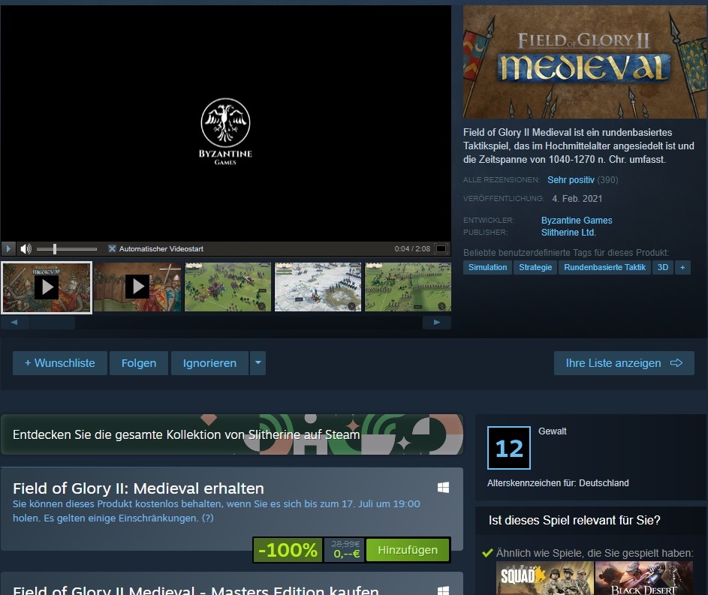
Task: Mute the trailer with the speaker icon
Action: [26, 249]
